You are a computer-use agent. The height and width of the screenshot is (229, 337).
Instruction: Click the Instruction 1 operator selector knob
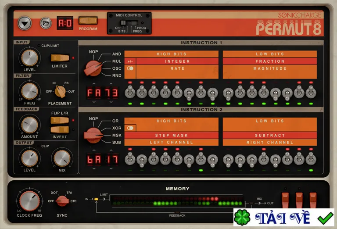(x=93, y=68)
